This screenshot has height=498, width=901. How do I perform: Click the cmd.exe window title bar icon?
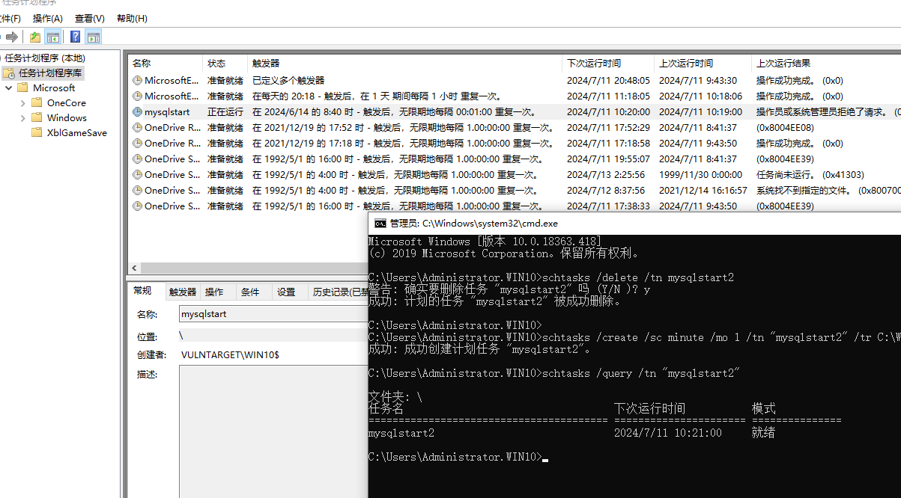point(380,223)
